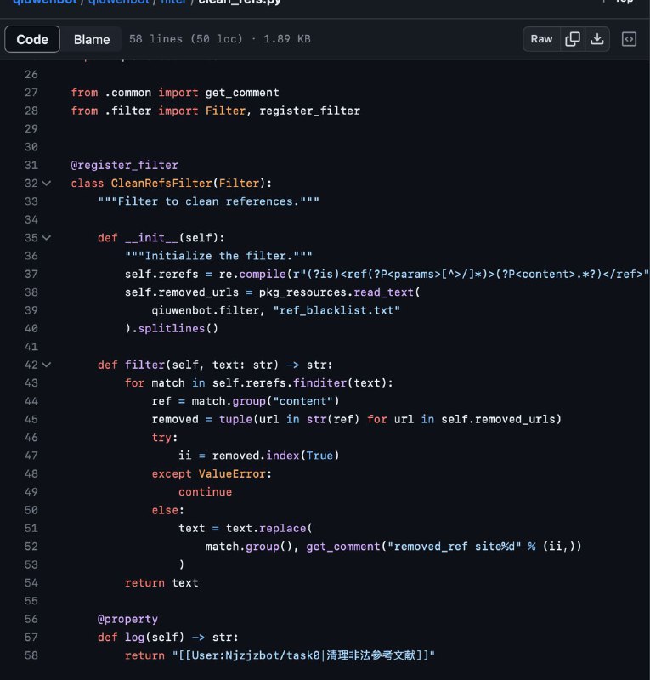Click the @property decorator on line 56
650x680 pixels.
tap(127, 619)
